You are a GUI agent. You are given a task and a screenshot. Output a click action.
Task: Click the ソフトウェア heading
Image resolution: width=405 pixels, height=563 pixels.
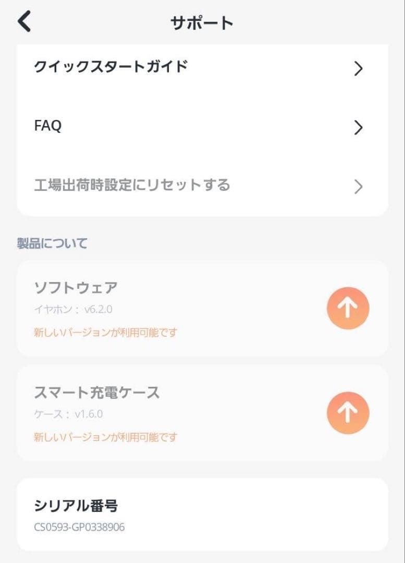point(76,287)
